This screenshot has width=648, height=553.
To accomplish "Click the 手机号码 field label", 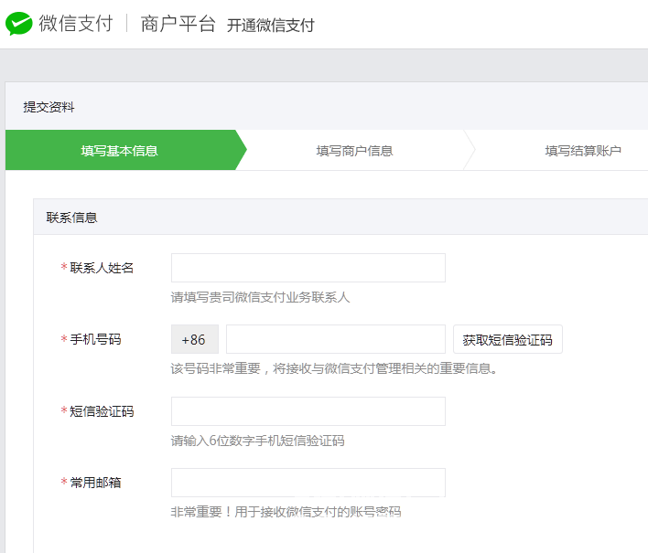I will coord(95,339).
